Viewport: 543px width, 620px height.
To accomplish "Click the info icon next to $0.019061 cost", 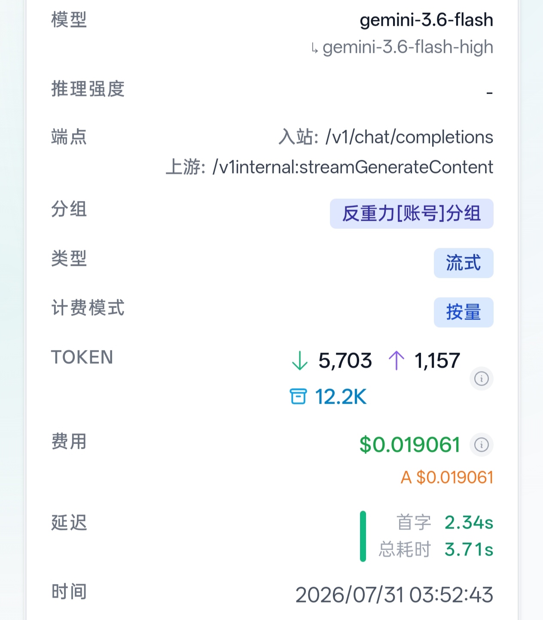I will click(481, 445).
